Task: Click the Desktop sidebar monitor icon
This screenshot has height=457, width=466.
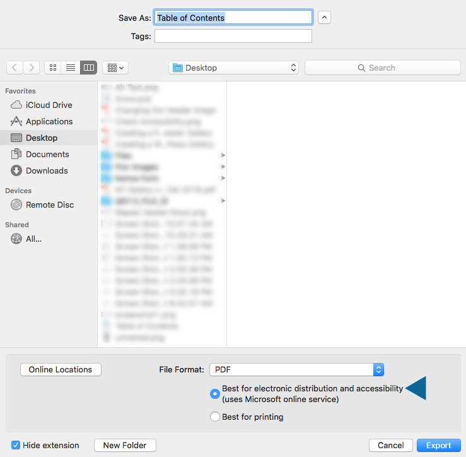Action: point(16,138)
